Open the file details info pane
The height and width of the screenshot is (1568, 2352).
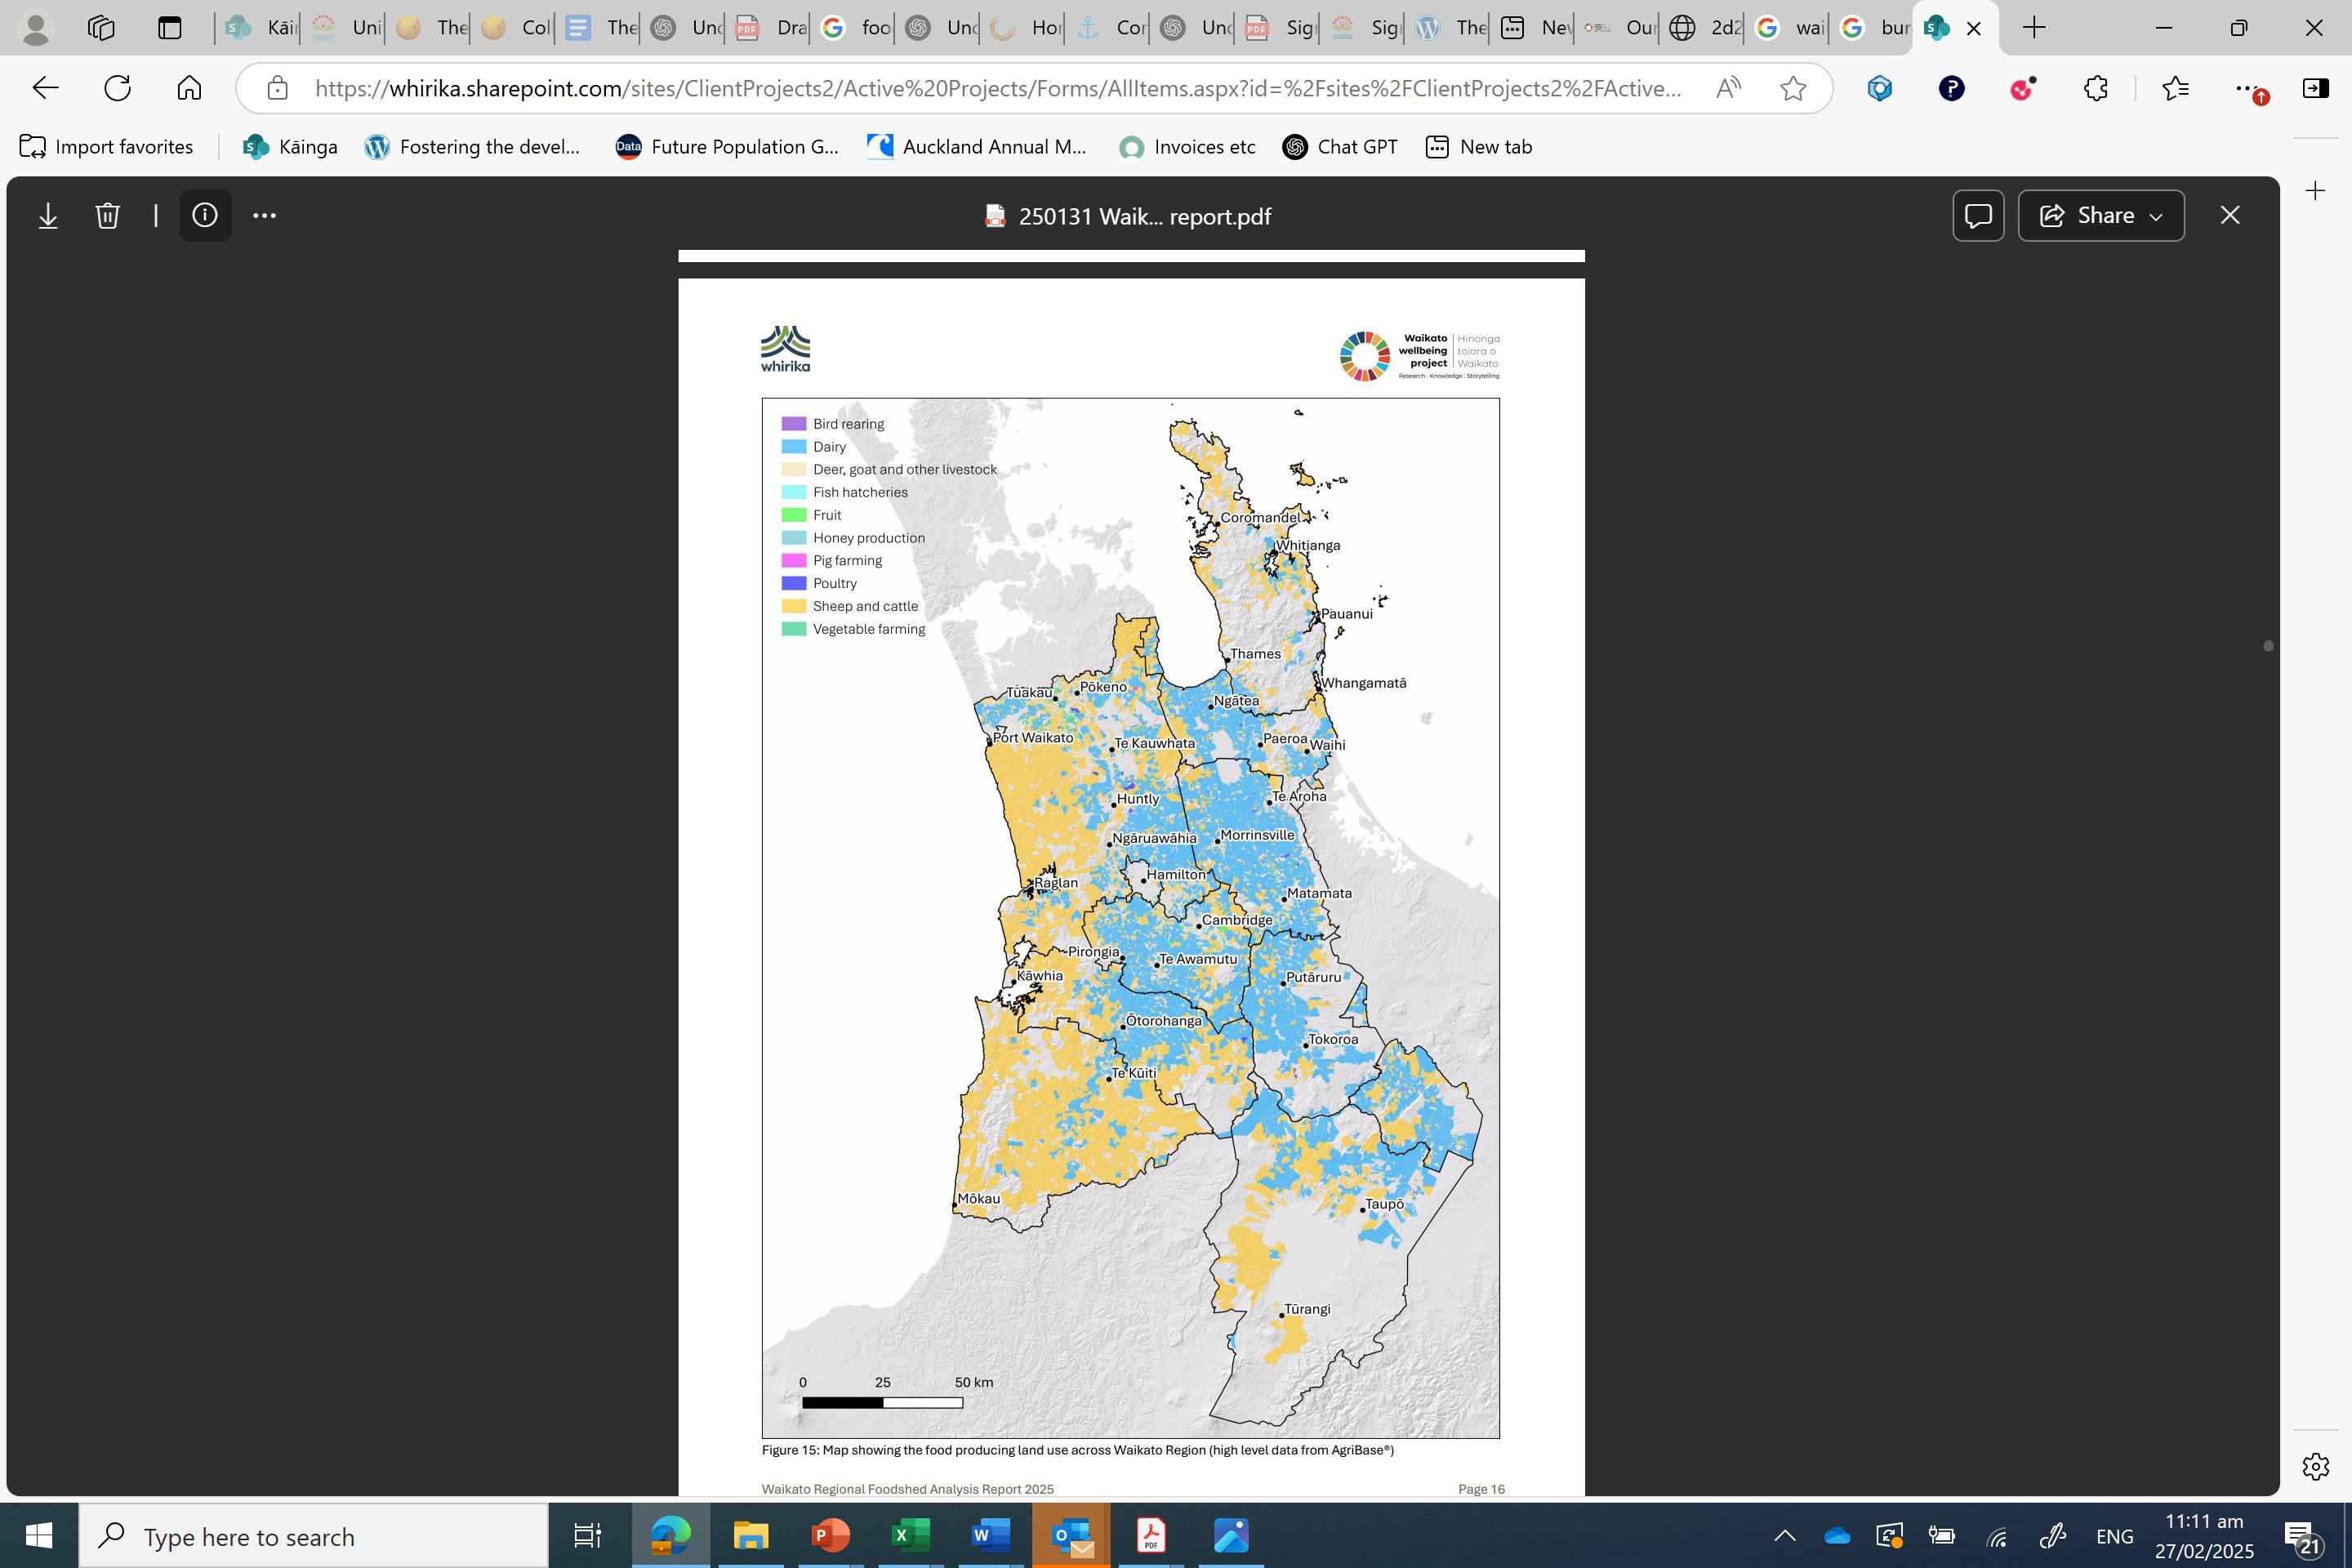tap(205, 216)
